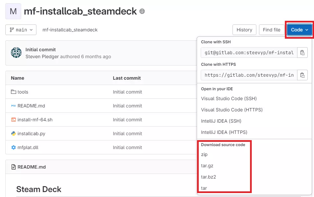
Task: Click the project avatar letter M
Action: click(13, 11)
